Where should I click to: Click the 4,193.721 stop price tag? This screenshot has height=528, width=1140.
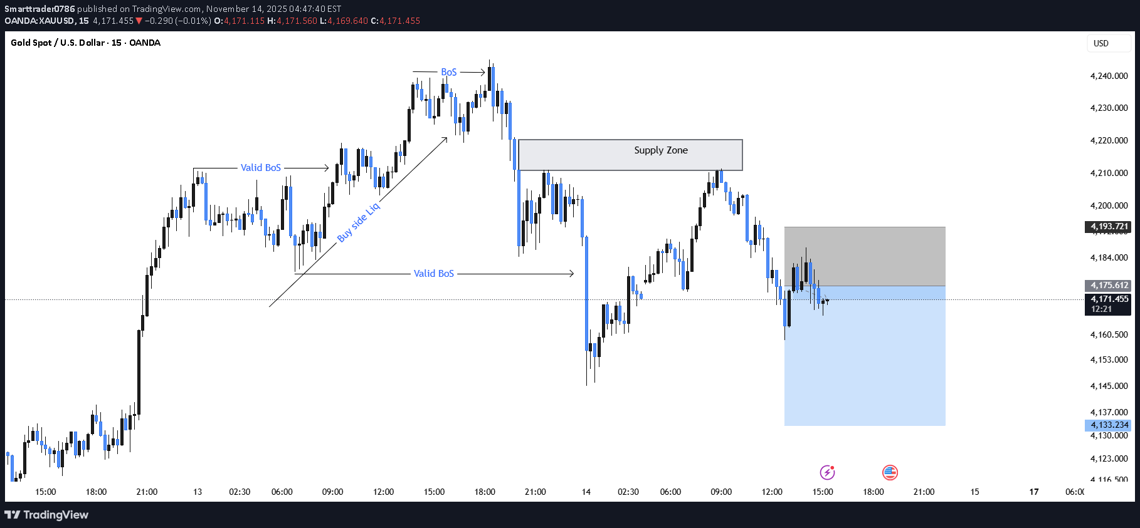[x=1109, y=227]
